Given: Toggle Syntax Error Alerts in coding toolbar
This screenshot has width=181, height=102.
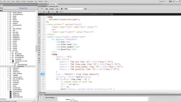Looking at the screenshot, I should click(39, 43).
